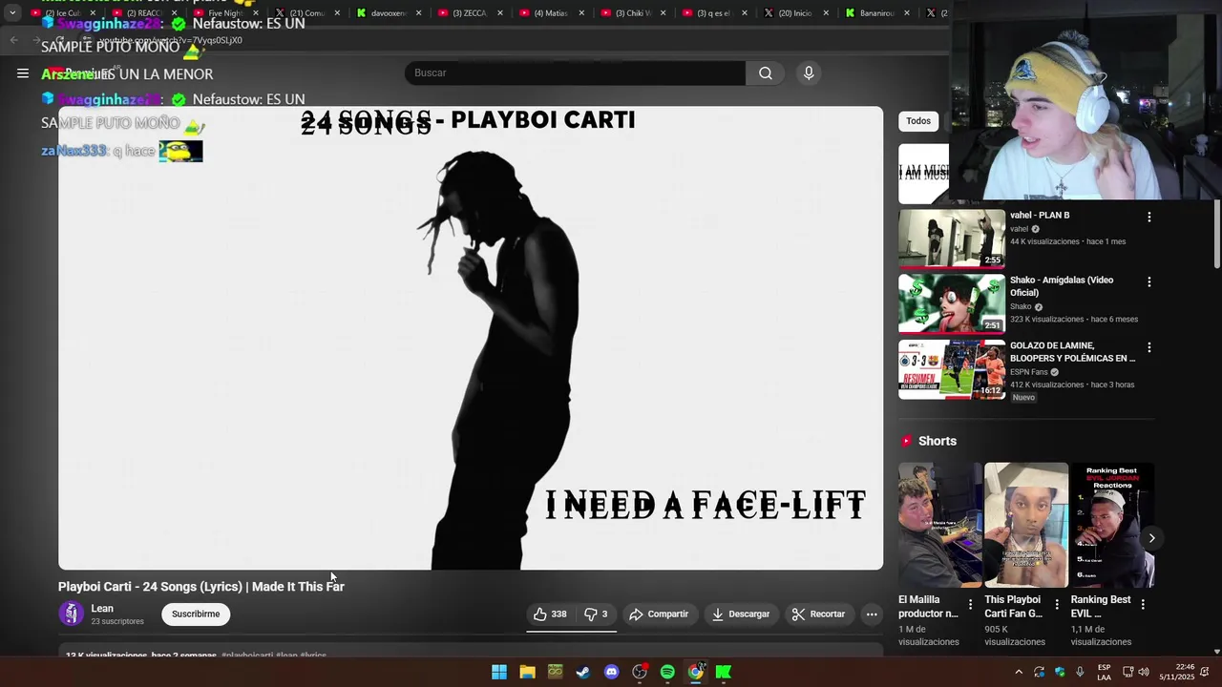Open volume control speaker icon
This screenshot has width=1222, height=687.
coord(1144,673)
